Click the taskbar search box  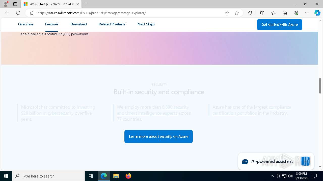pos(48,176)
